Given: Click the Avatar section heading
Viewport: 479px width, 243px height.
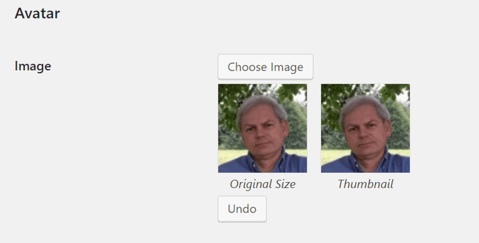Looking at the screenshot, I should point(37,14).
